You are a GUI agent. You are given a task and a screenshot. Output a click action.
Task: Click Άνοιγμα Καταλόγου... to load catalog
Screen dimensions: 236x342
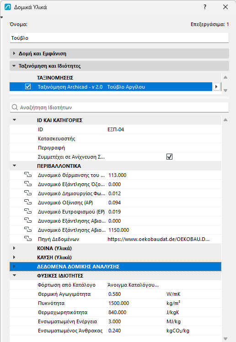[x=133, y=285]
